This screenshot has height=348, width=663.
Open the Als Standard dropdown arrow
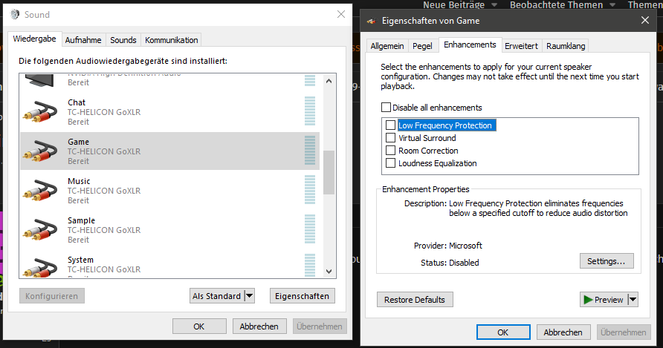click(x=250, y=296)
